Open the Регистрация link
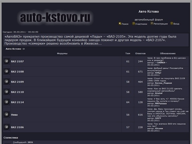The image size is (192, 144). [161, 24]
